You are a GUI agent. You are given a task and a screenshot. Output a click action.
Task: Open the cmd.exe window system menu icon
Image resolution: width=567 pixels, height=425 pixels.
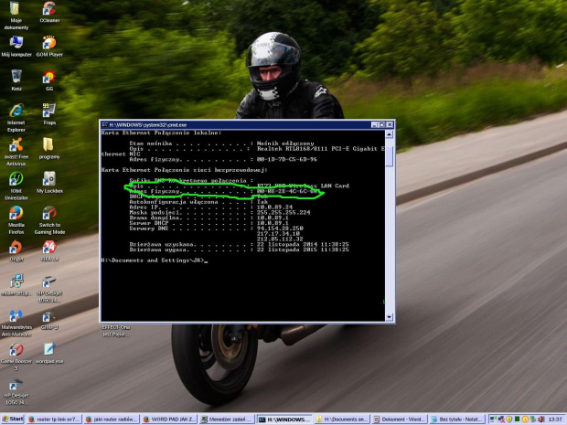(106, 124)
